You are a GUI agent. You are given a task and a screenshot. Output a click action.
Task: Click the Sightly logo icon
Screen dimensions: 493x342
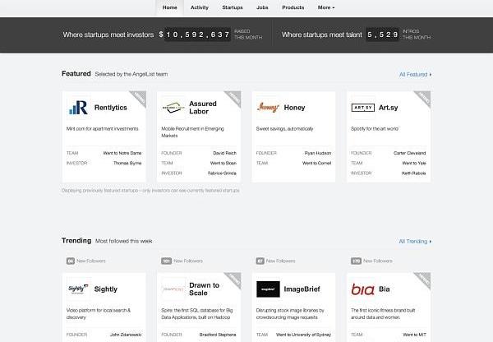pyautogui.click(x=78, y=289)
